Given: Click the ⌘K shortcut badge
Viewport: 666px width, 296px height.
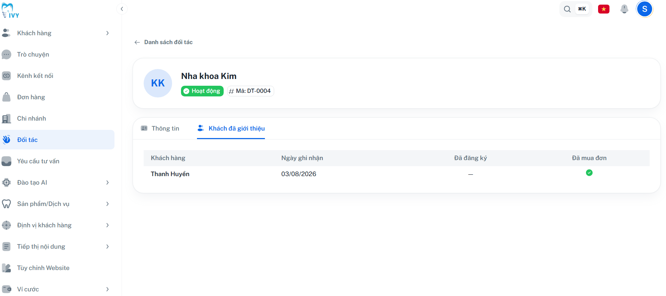Looking at the screenshot, I should point(582,9).
